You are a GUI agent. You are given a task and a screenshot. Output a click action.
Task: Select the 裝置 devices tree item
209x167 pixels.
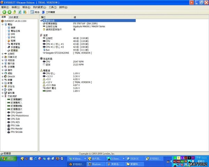(x=8, y=80)
